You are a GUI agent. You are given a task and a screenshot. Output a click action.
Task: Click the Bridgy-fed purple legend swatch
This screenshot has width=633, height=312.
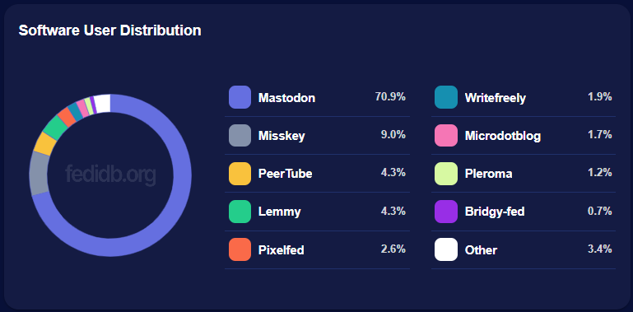tap(446, 212)
